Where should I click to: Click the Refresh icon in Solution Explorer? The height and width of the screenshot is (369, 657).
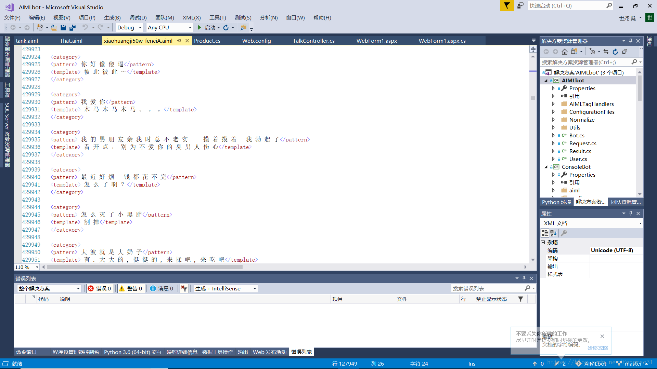615,52
